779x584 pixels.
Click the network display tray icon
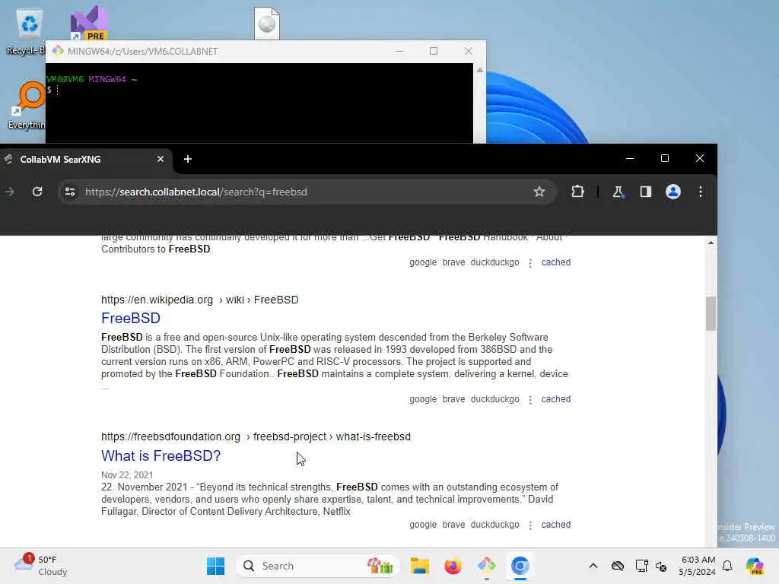tap(641, 566)
